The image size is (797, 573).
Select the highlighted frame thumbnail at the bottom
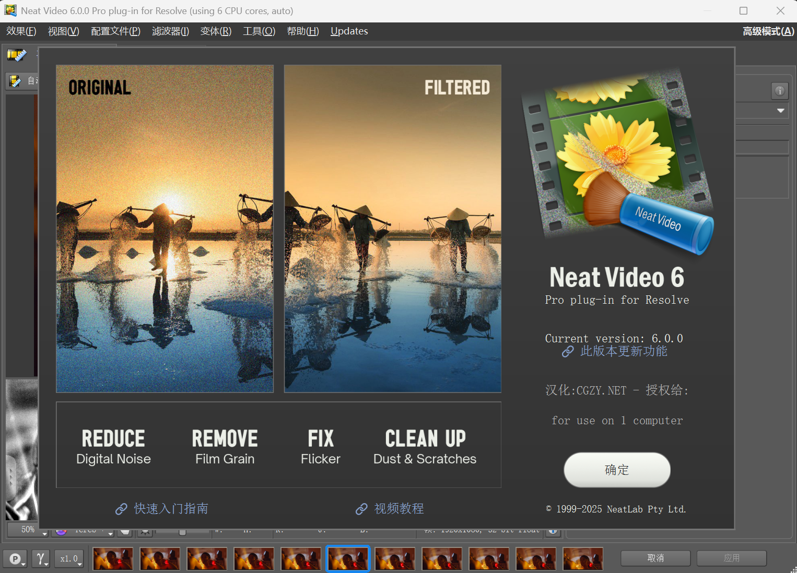click(348, 558)
